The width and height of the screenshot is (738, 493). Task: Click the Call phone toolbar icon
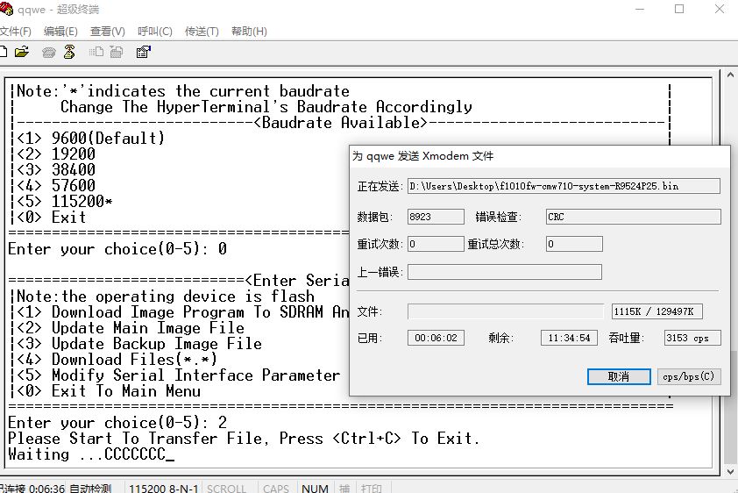point(48,53)
